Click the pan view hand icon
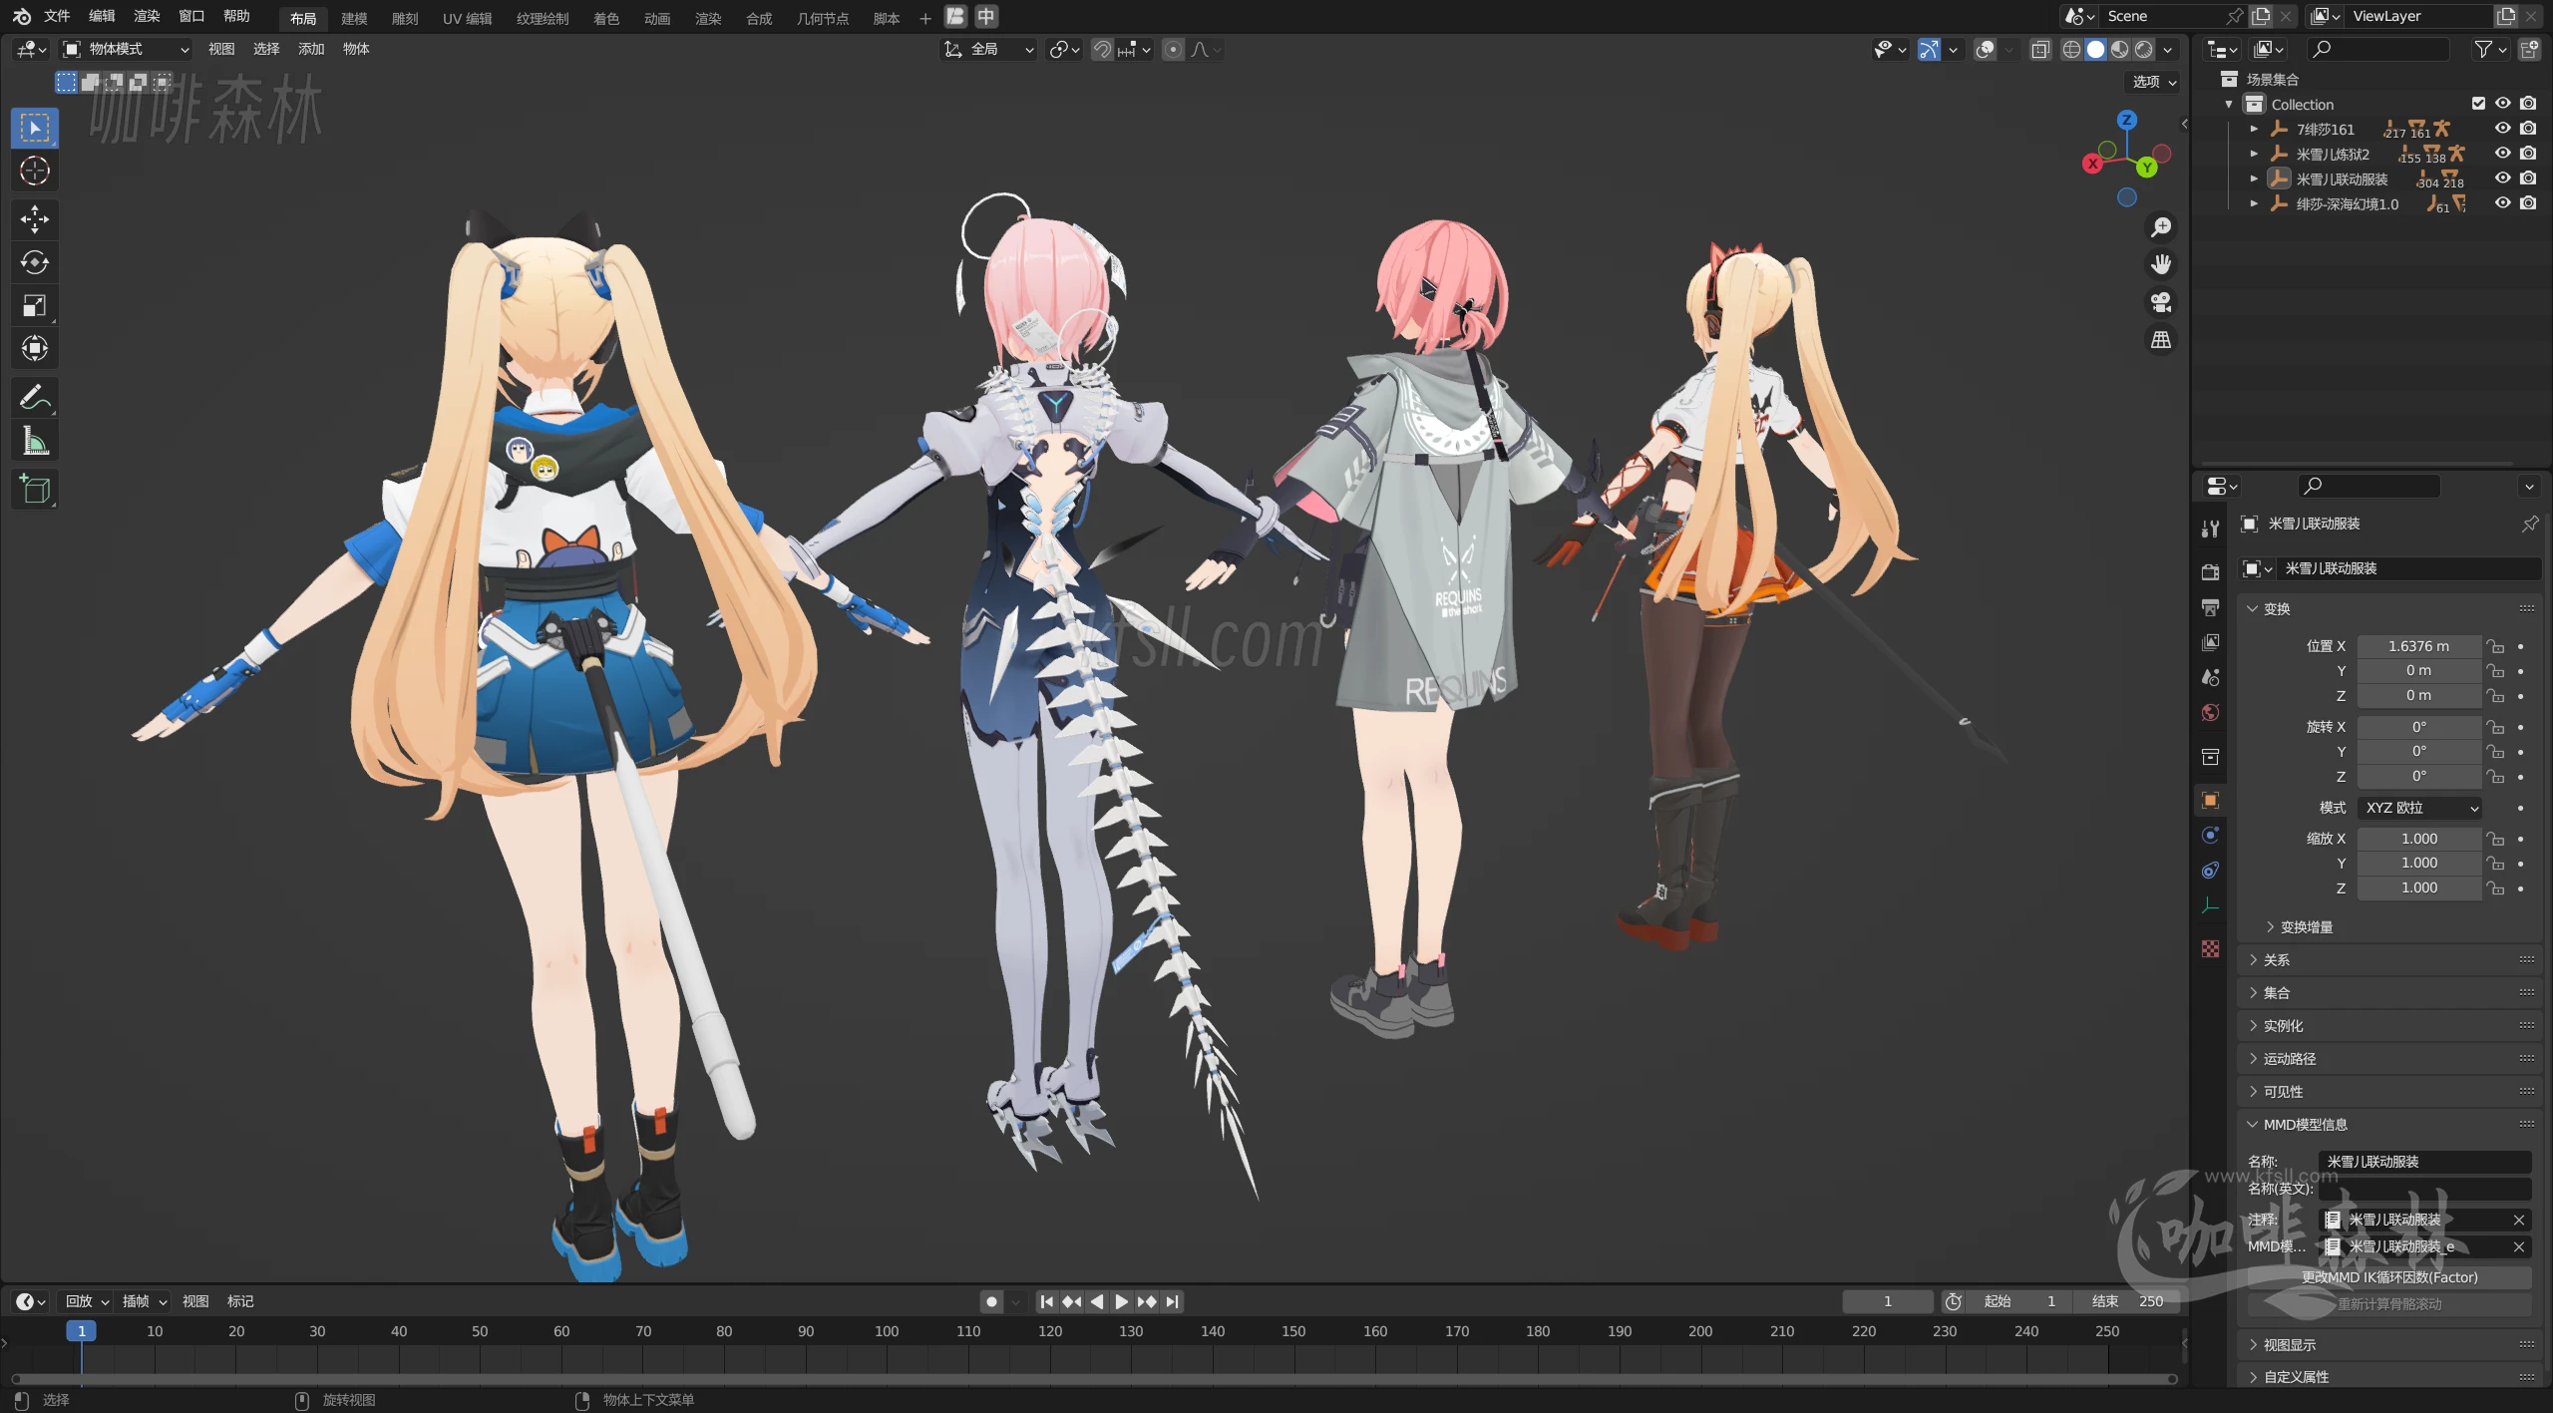Viewport: 2553px width, 1413px height. click(2161, 264)
